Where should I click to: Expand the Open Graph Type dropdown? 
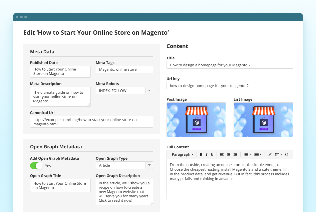(x=149, y=165)
